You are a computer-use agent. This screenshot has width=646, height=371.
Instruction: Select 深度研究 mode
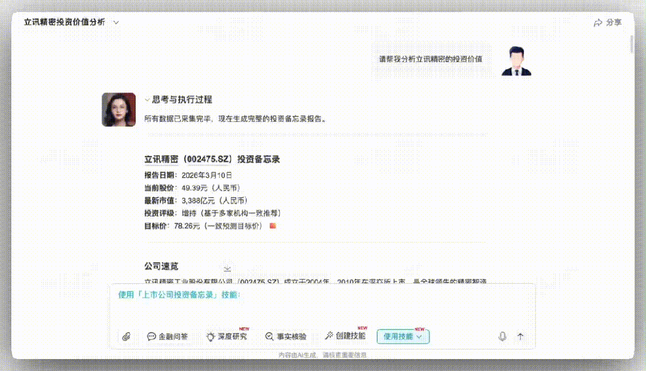227,336
